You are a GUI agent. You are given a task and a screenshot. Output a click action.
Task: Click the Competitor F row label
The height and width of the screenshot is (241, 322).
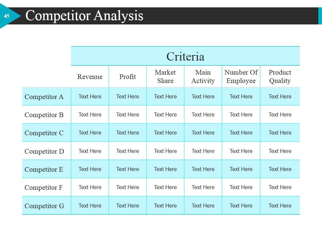[44, 187]
